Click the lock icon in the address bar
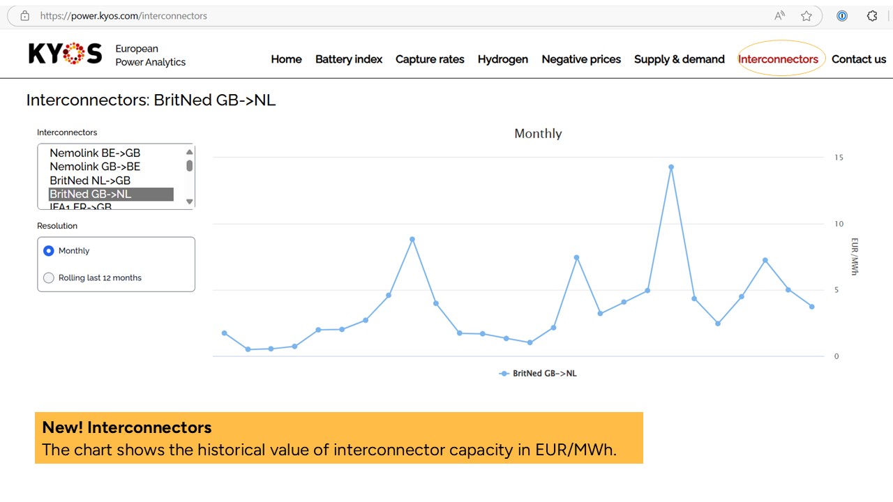The height and width of the screenshot is (502, 893). pyautogui.click(x=24, y=15)
